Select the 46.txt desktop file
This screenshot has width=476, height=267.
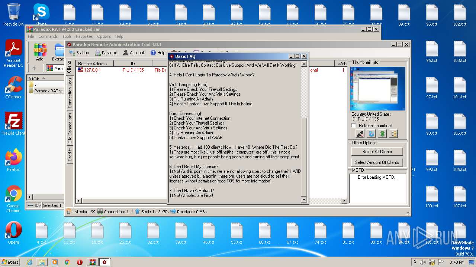click(209, 234)
